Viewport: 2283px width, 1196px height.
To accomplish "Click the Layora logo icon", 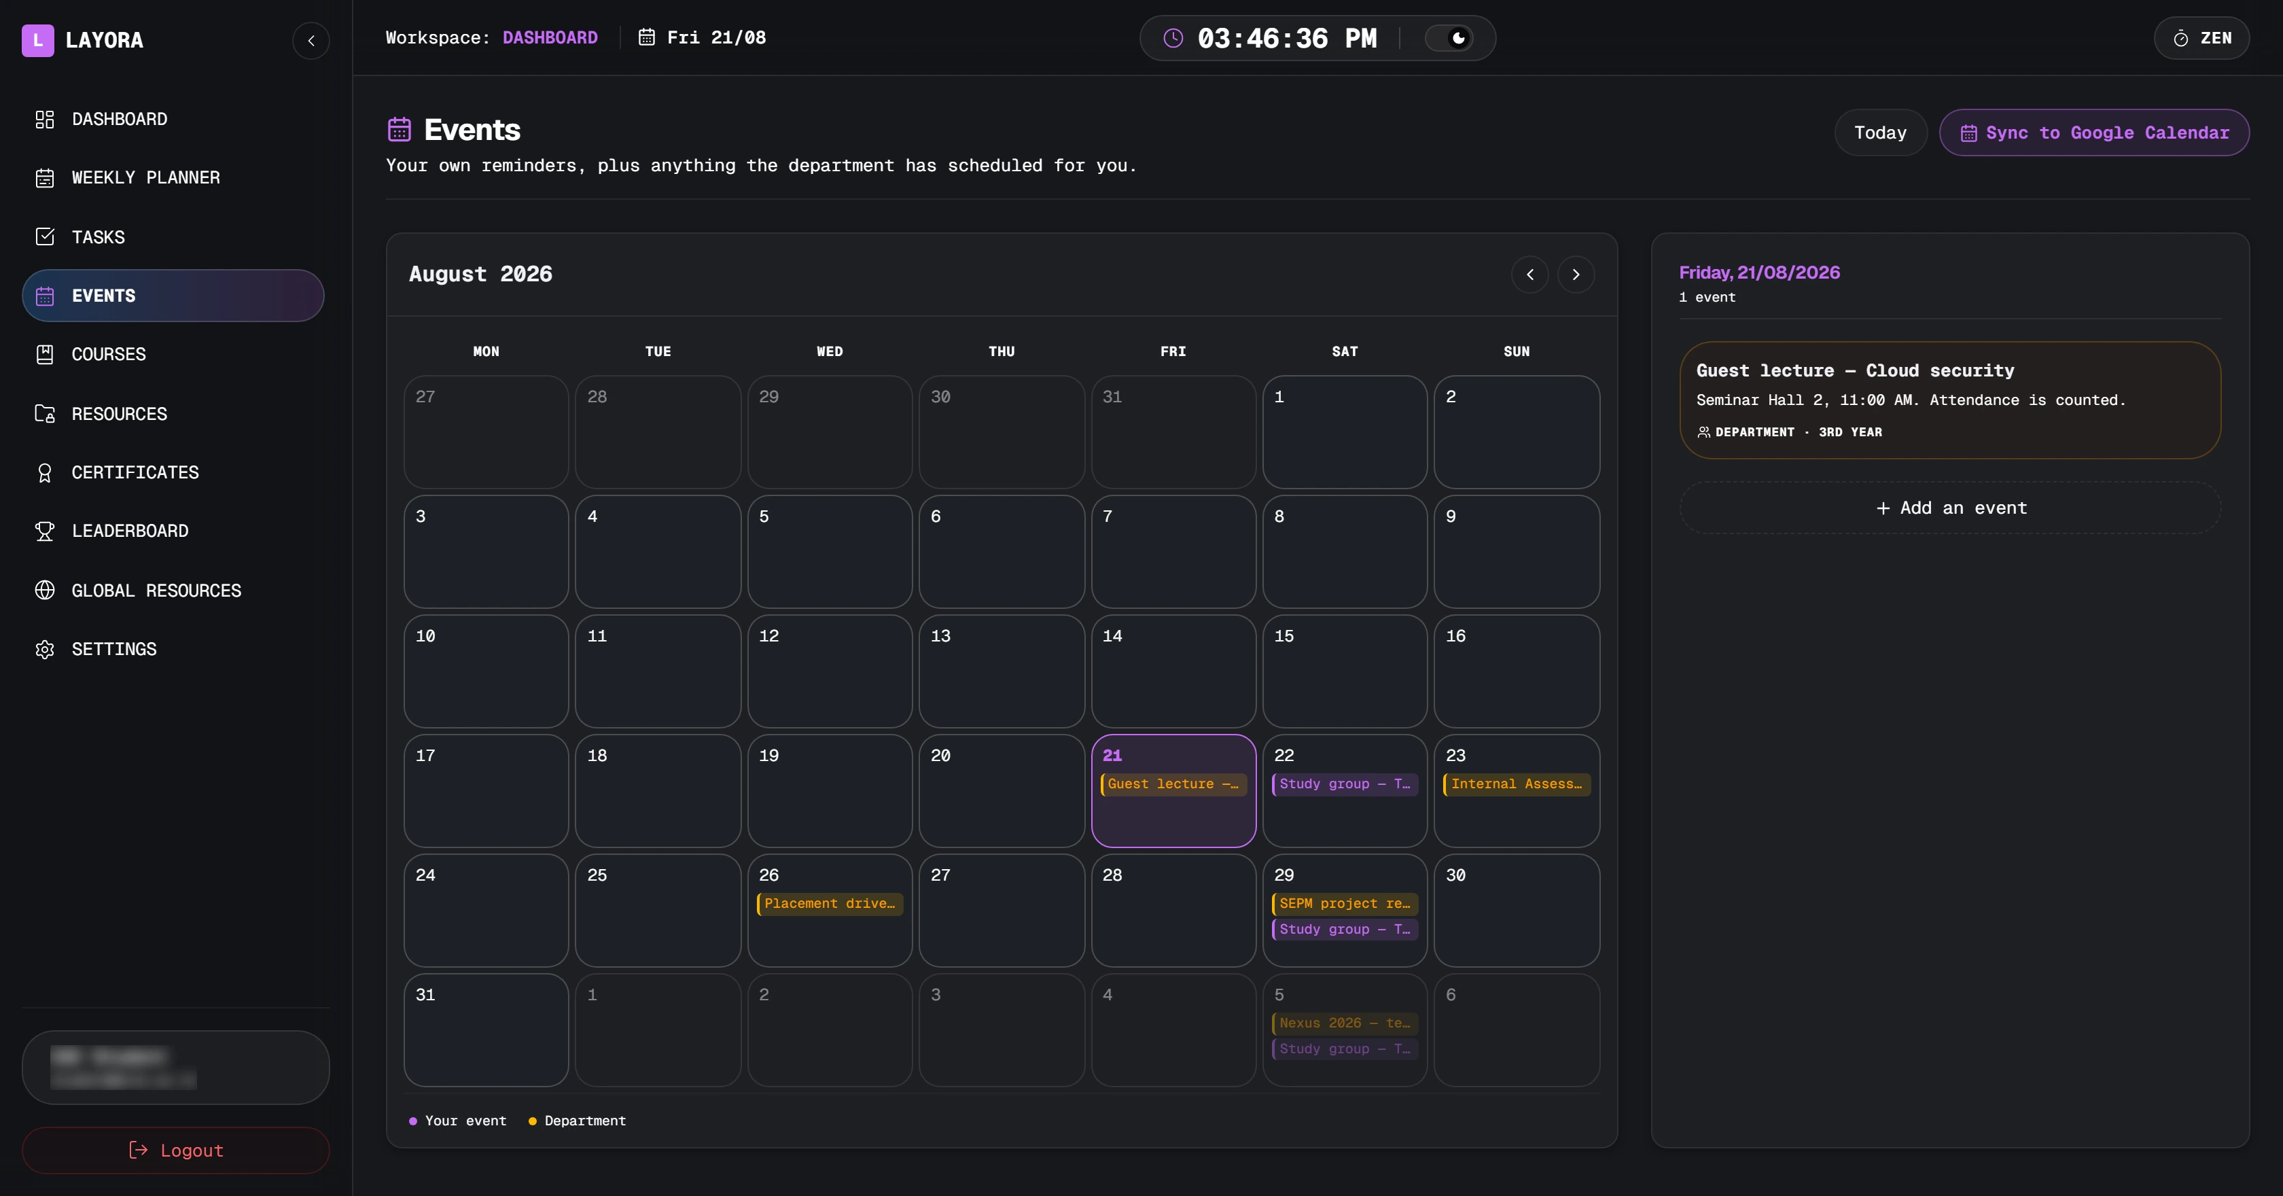I will (x=37, y=40).
